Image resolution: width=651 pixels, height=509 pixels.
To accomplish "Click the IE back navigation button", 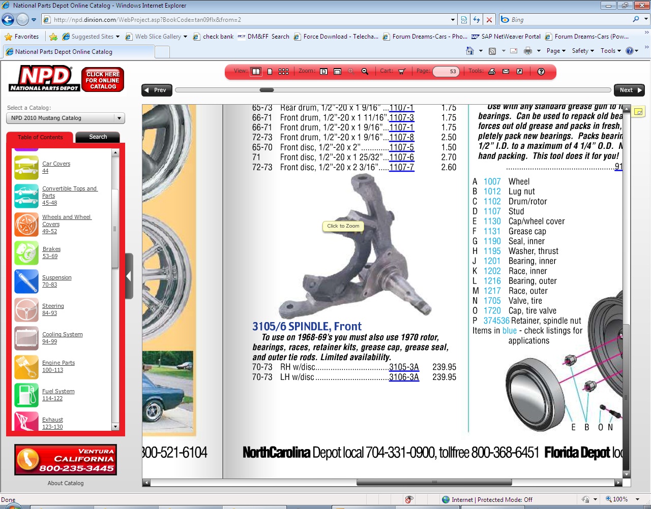I will [x=8, y=20].
